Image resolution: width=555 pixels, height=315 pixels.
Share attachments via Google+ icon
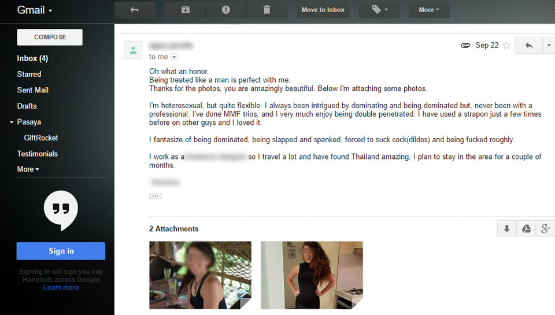point(545,229)
